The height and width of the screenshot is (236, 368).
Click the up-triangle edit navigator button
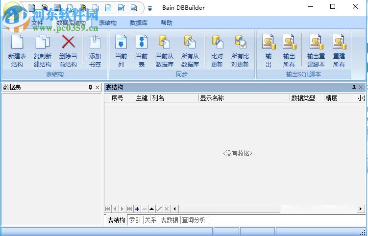pyautogui.click(x=151, y=209)
